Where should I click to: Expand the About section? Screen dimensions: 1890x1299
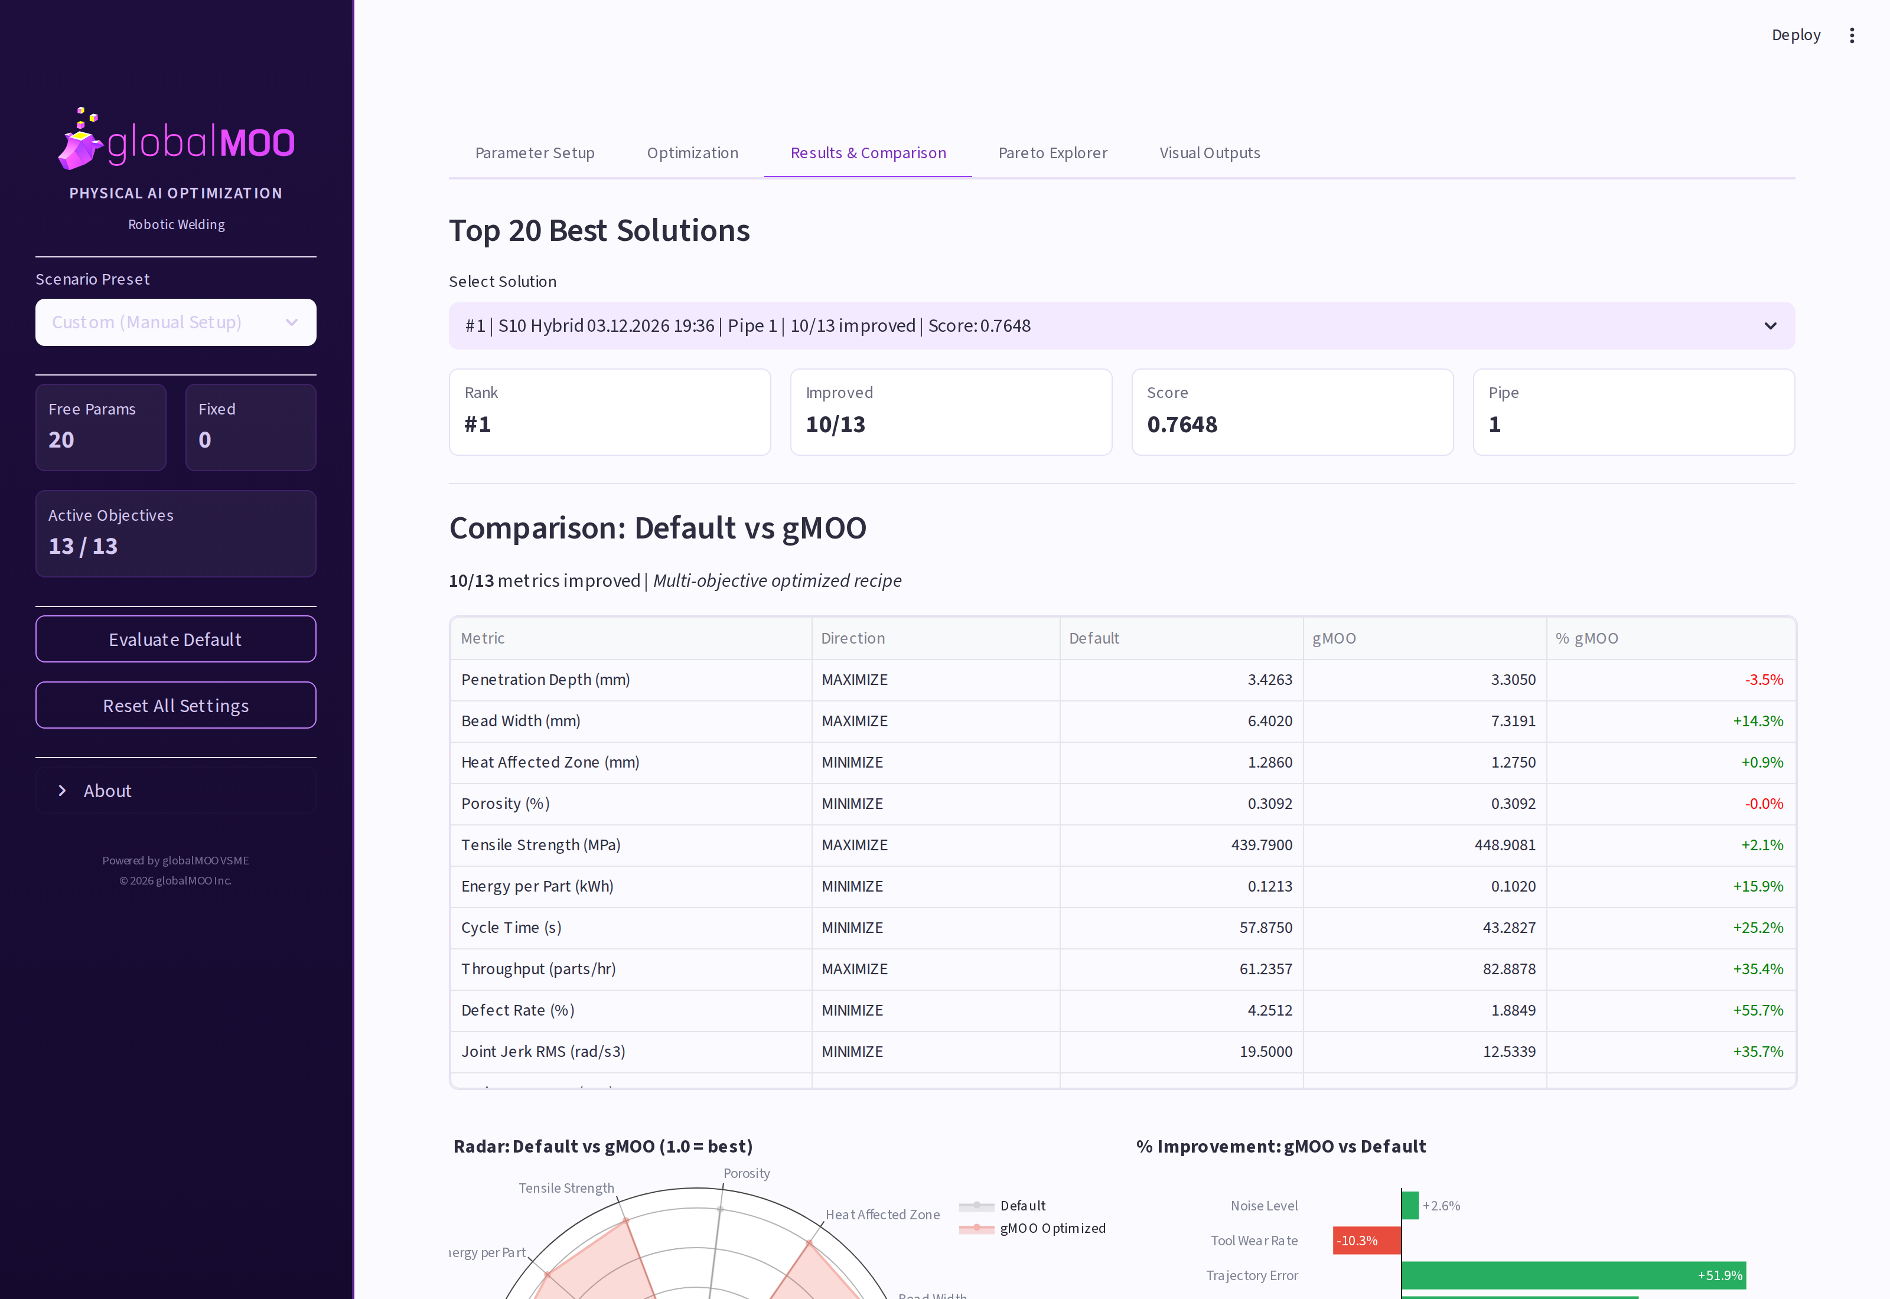[176, 790]
